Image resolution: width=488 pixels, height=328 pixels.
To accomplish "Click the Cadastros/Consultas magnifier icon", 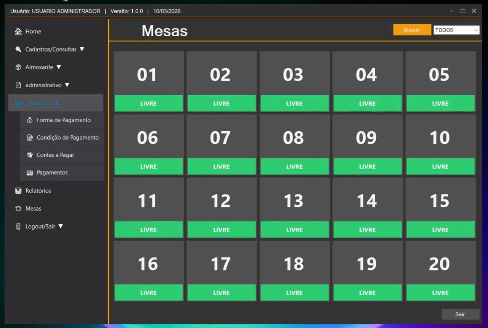I will click(18, 49).
